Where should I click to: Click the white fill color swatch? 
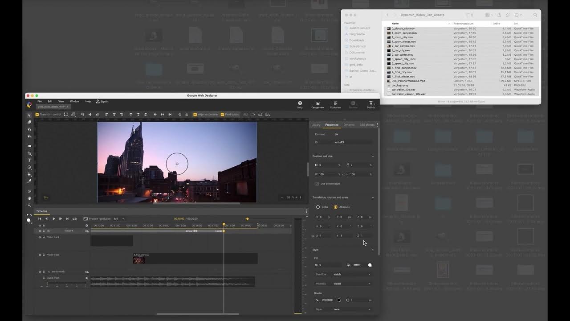coord(370,265)
